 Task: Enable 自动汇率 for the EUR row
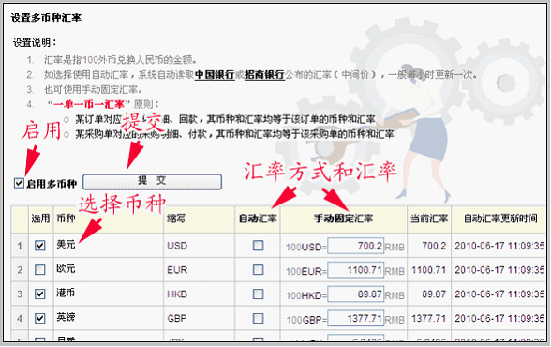click(259, 270)
